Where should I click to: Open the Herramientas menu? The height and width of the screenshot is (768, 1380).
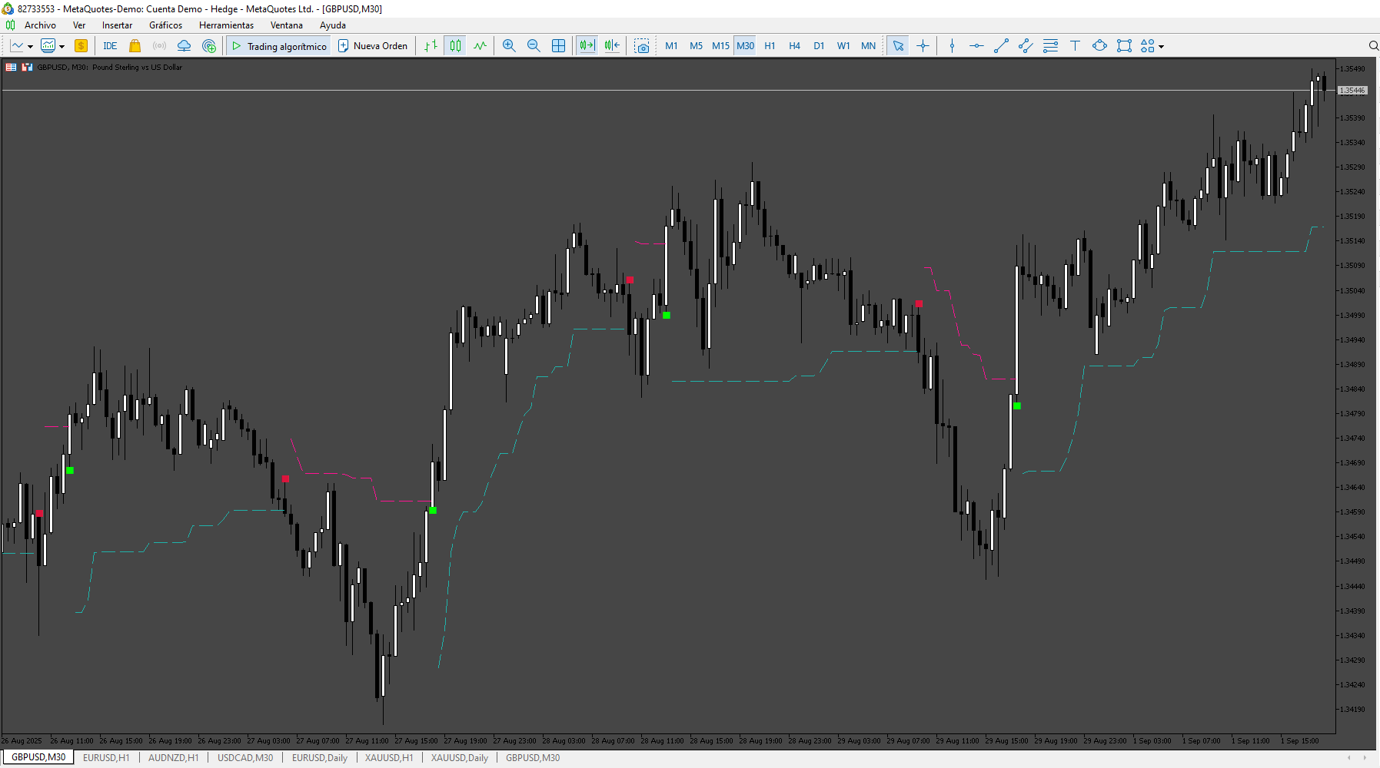coord(226,25)
